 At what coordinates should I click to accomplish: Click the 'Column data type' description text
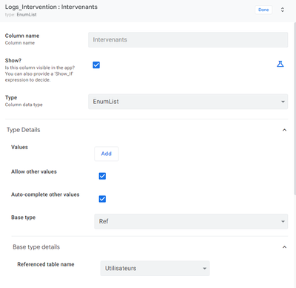click(24, 105)
